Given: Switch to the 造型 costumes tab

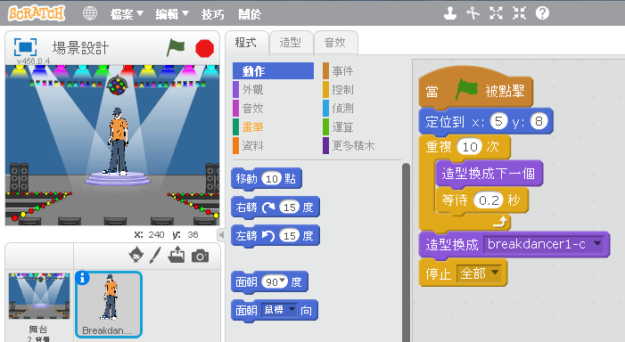Looking at the screenshot, I should [291, 43].
